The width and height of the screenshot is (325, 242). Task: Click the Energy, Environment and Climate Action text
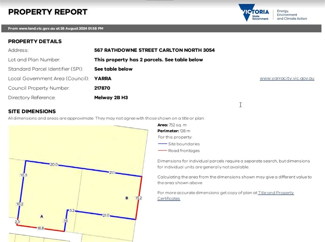[x=292, y=15]
